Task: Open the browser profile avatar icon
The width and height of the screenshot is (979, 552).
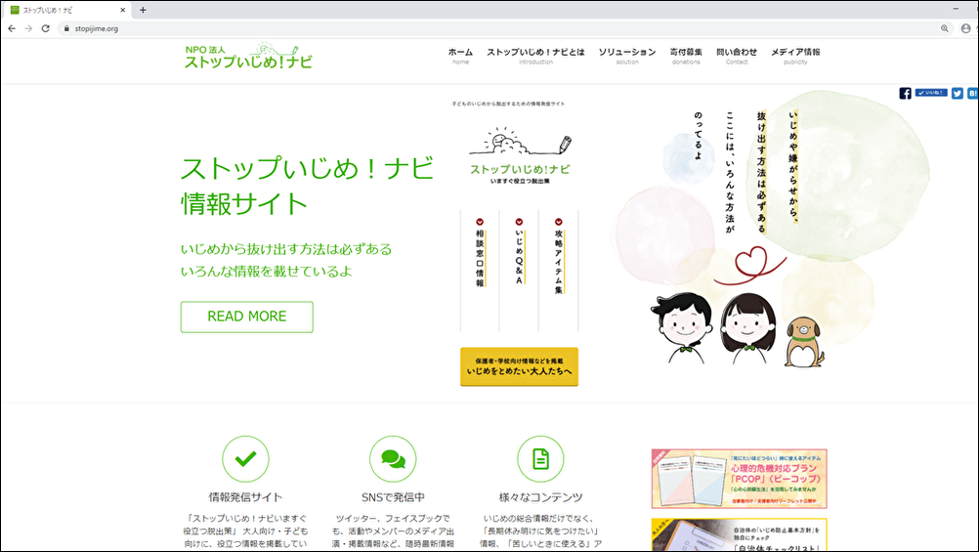Action: point(965,28)
